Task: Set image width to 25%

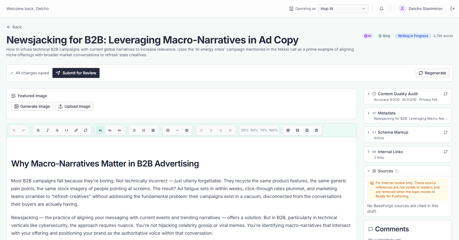Action: coord(245,130)
